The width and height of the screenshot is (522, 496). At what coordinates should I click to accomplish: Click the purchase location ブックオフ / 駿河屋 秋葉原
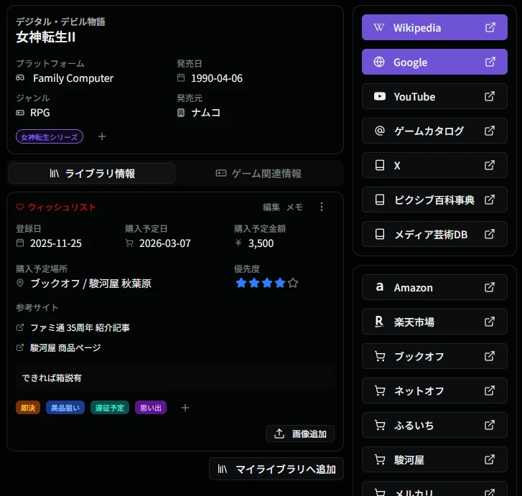tap(91, 283)
